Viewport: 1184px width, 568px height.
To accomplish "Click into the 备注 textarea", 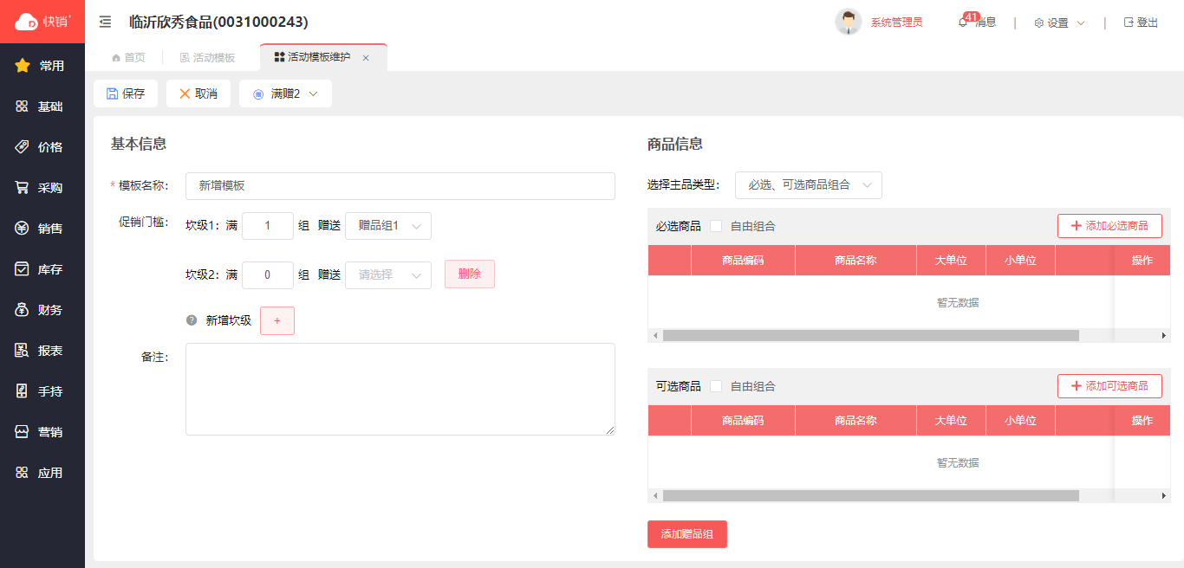I will (400, 390).
